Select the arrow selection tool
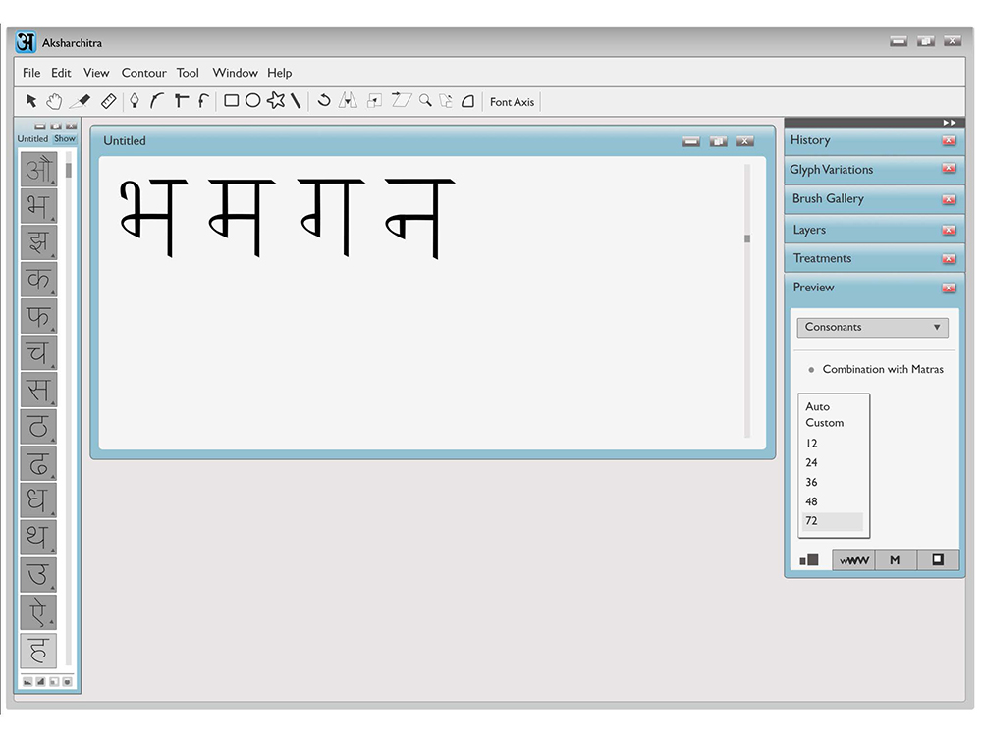 click(x=31, y=101)
